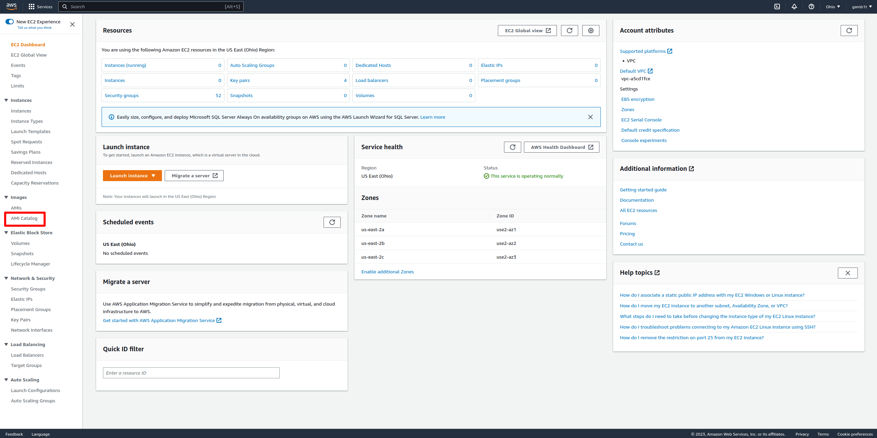Screen dimensions: 877x438
Task: Expand the Launch instance dropdown arrow
Action: pyautogui.click(x=153, y=176)
